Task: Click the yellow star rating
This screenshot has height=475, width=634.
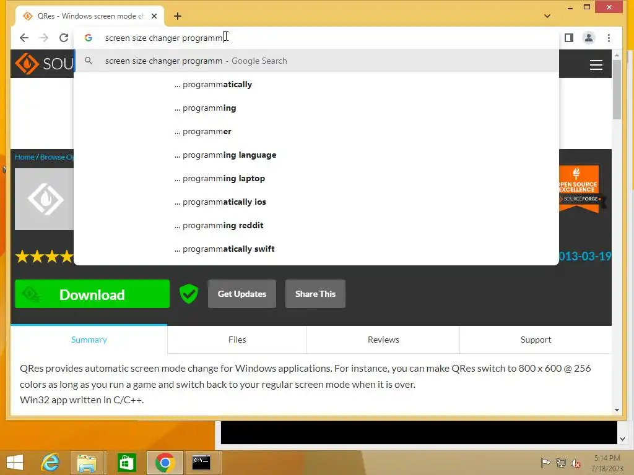Action: [x=45, y=257]
